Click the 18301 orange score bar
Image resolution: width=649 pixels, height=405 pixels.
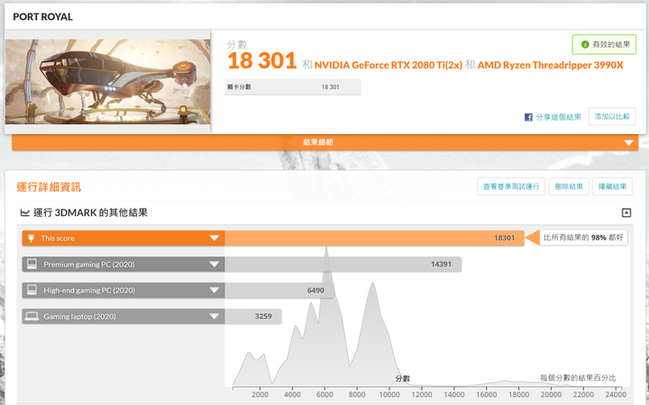(374, 238)
